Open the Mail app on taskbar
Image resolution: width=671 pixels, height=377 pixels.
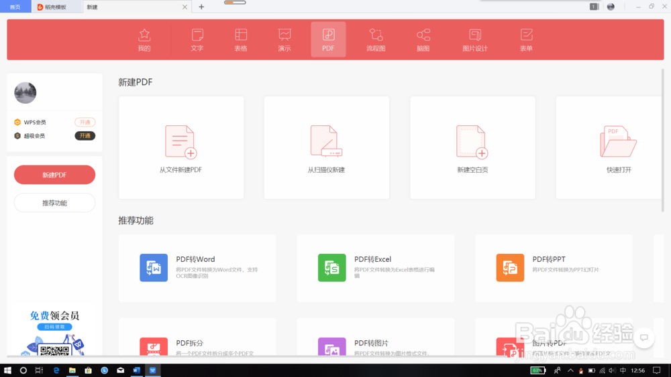(121, 370)
